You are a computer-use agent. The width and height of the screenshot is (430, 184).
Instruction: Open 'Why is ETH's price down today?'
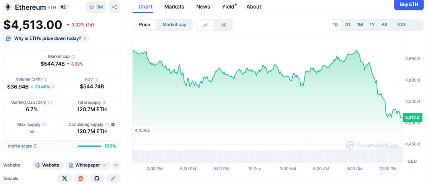point(47,38)
